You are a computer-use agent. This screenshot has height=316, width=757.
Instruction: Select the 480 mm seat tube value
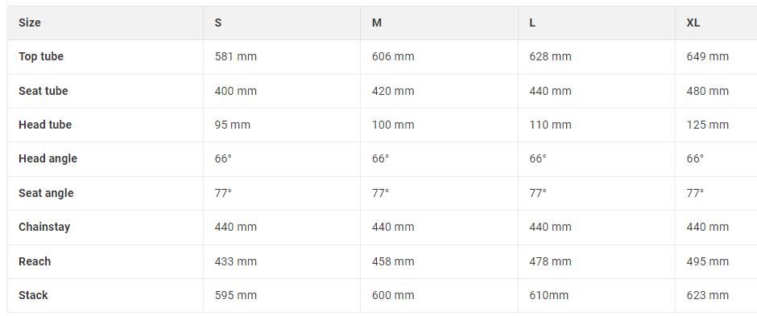[707, 91]
